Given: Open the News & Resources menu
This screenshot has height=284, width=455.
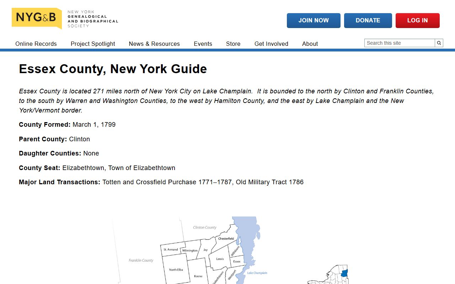Looking at the screenshot, I should point(154,44).
